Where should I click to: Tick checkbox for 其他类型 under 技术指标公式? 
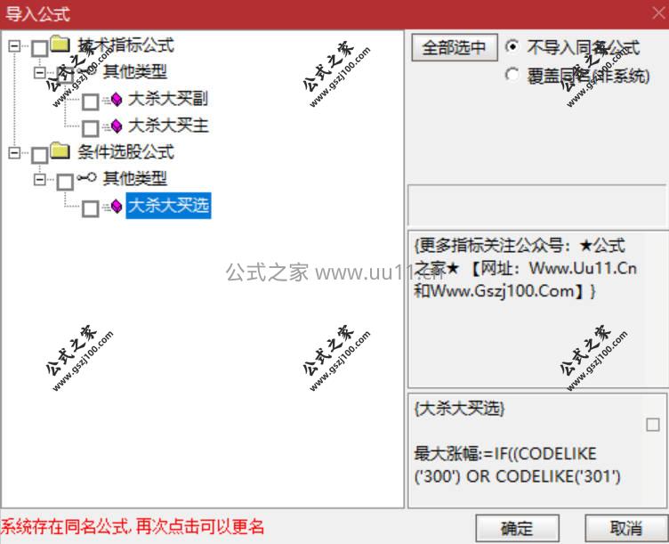[65, 75]
